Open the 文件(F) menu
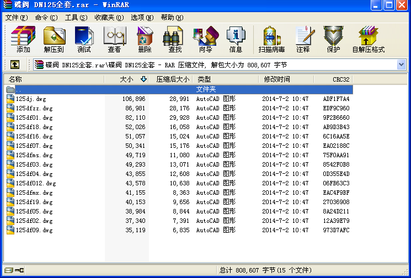Image resolution: width=411 pixels, height=278 pixels. point(16,18)
